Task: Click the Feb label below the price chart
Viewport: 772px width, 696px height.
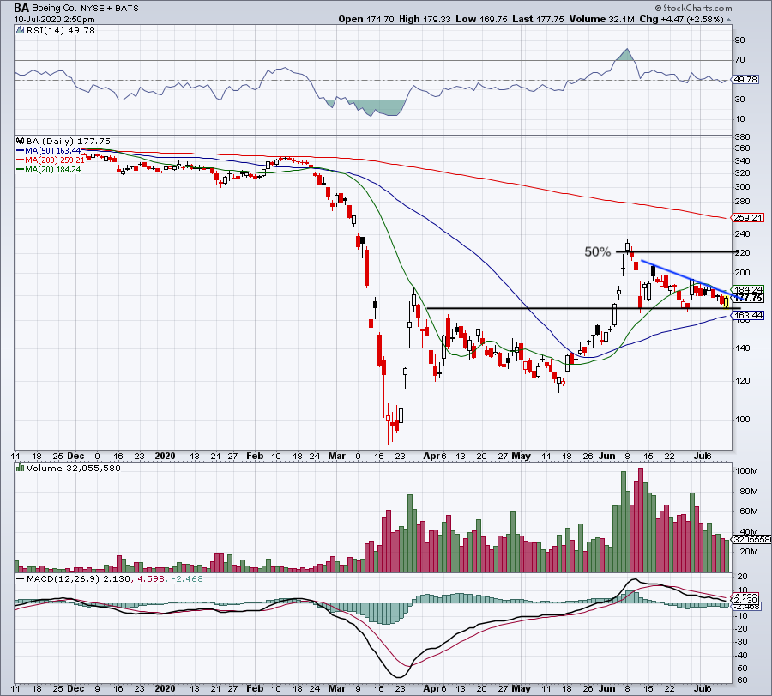Action: [x=255, y=456]
